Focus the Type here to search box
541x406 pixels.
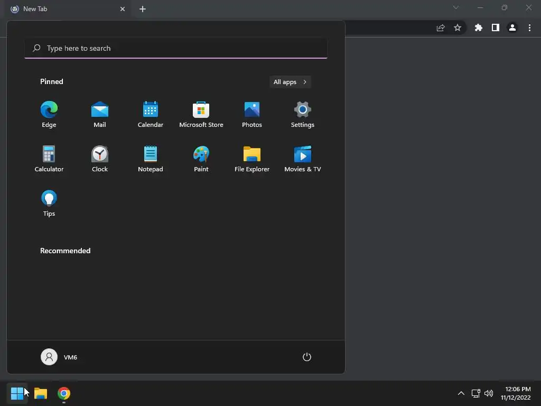[176, 48]
